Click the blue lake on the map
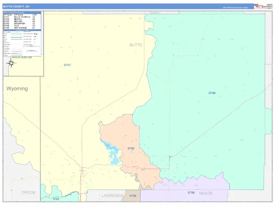 point(112,152)
